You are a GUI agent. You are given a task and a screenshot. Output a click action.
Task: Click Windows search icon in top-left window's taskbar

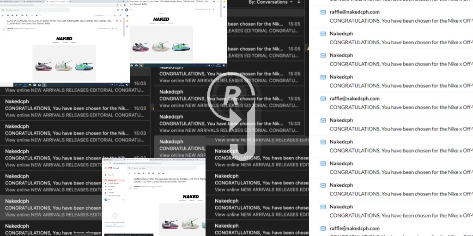click(16, 85)
